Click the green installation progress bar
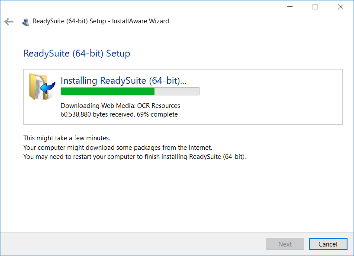Screen dimensions: 354x256 130,92
